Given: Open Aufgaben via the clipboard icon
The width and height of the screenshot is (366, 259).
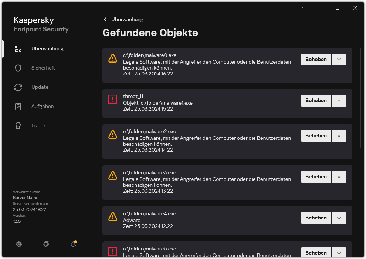Looking at the screenshot, I should coord(18,106).
